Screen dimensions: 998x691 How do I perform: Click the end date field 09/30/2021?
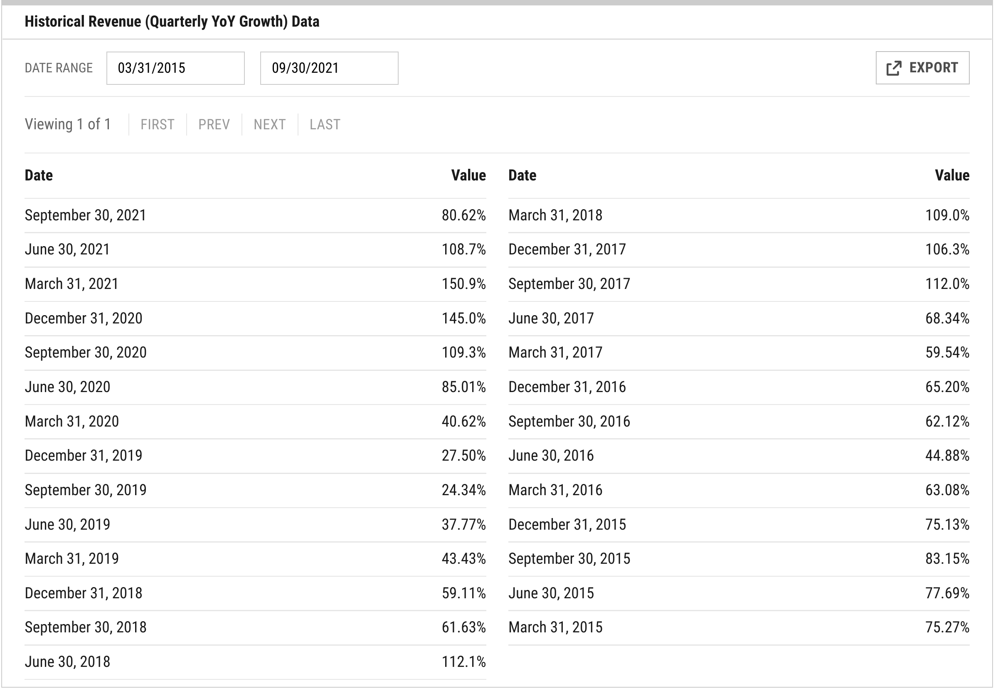coord(329,68)
